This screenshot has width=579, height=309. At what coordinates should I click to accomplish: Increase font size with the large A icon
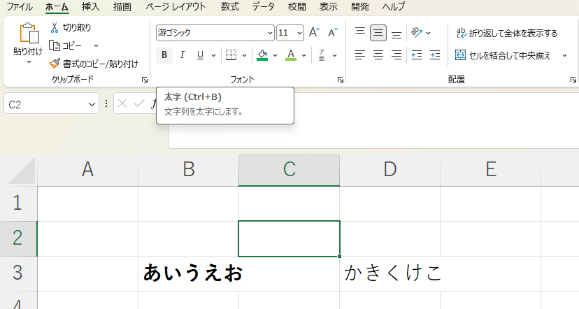click(x=314, y=32)
